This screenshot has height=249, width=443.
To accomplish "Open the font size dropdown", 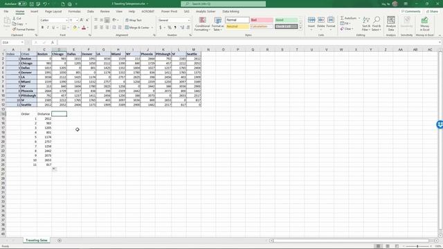I will [77, 20].
